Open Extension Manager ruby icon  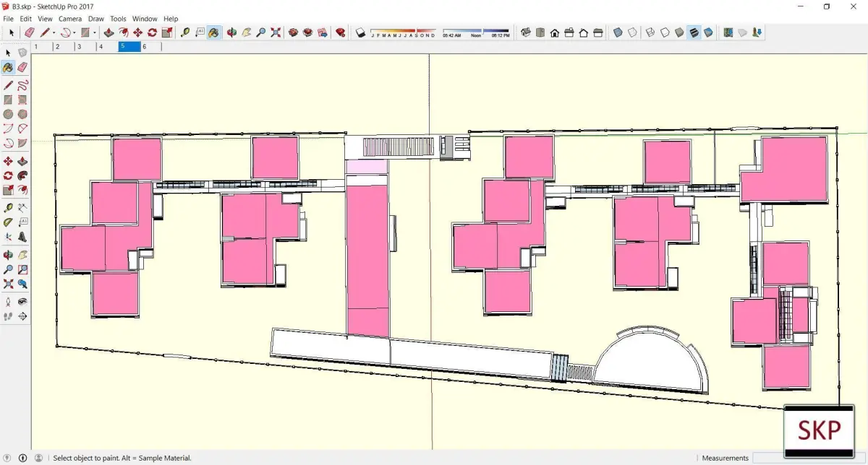[340, 32]
